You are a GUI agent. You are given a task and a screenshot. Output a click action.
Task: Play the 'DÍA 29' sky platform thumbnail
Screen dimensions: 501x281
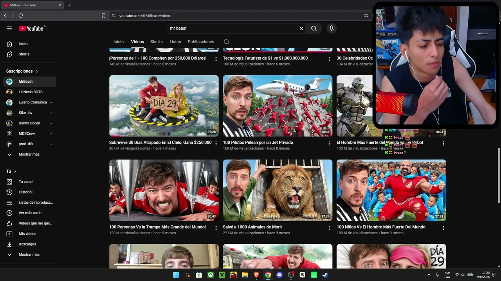click(164, 106)
